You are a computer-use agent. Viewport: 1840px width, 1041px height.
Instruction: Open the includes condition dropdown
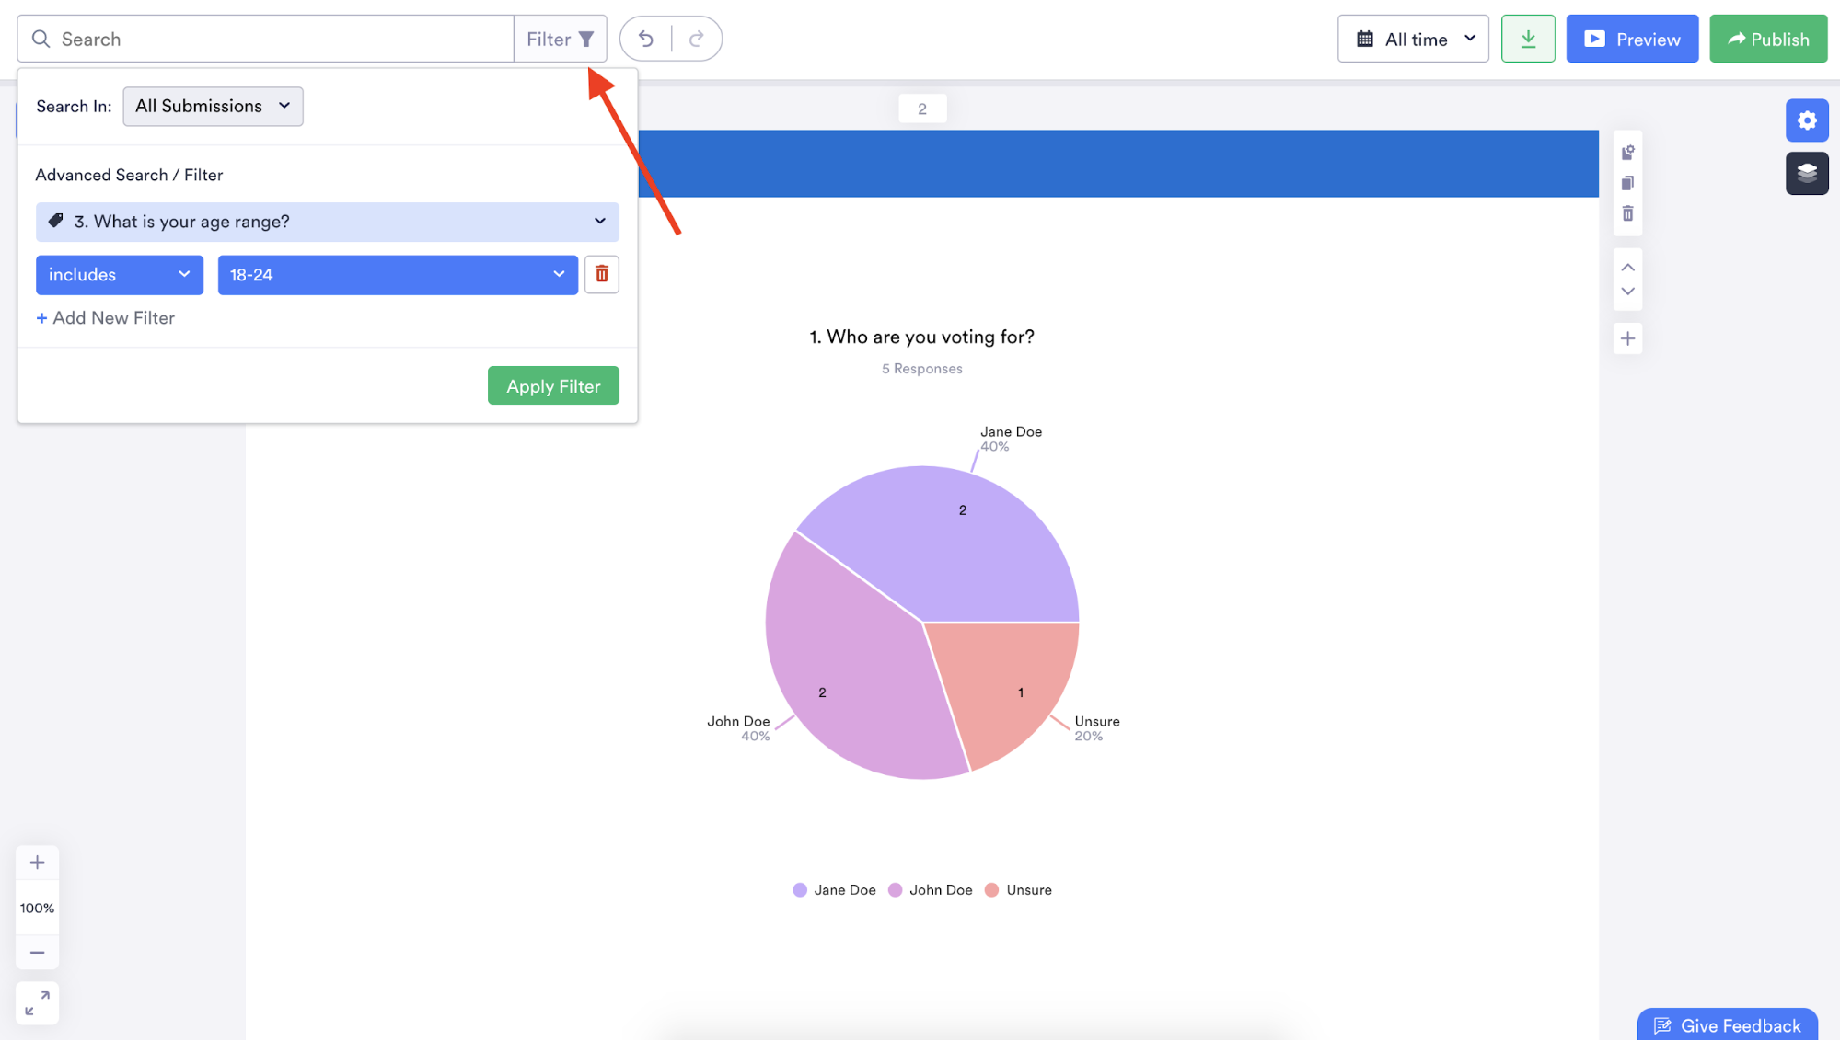click(x=119, y=275)
